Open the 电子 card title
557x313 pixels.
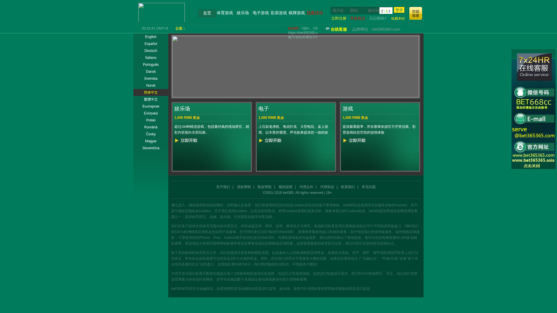(x=264, y=109)
